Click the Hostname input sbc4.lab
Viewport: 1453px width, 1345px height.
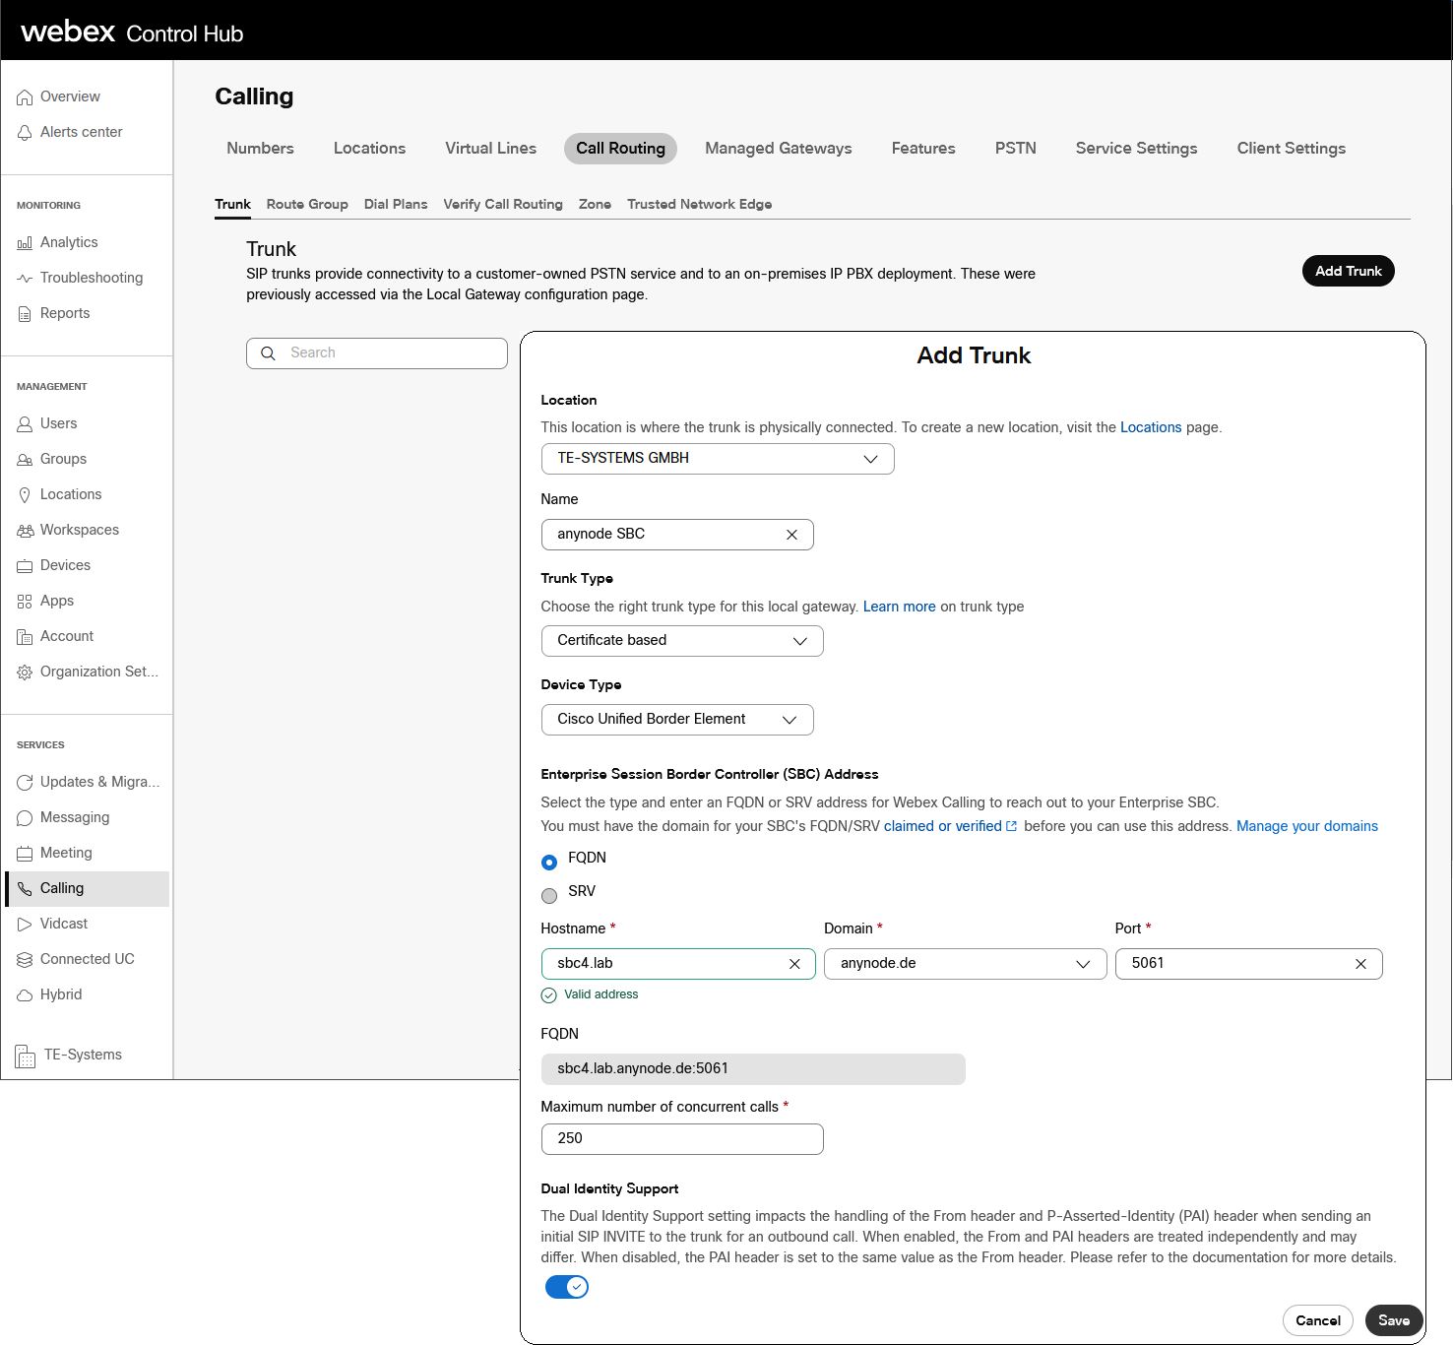(x=678, y=964)
